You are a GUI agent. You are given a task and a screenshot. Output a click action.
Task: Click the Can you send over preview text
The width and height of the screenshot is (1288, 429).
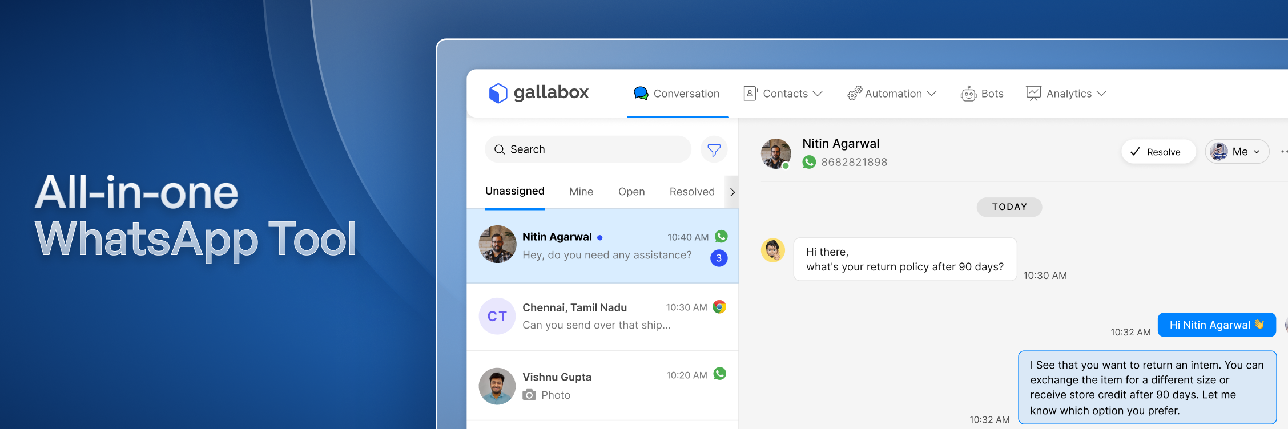[597, 325]
